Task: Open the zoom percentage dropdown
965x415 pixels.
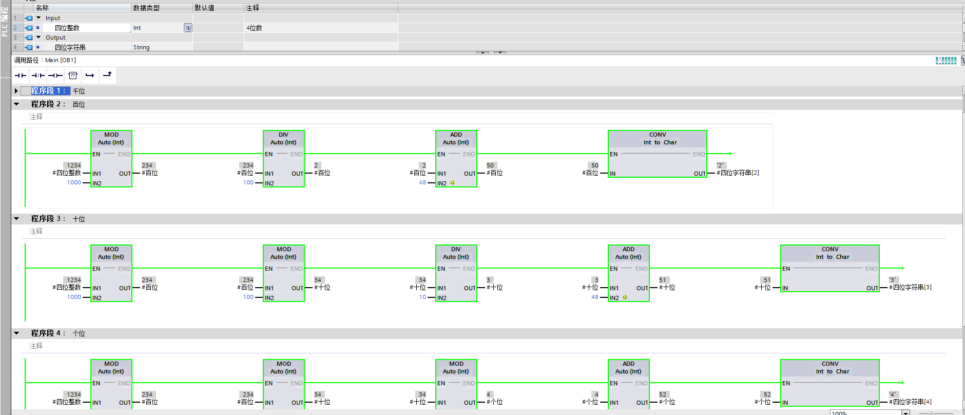Action: [x=905, y=412]
